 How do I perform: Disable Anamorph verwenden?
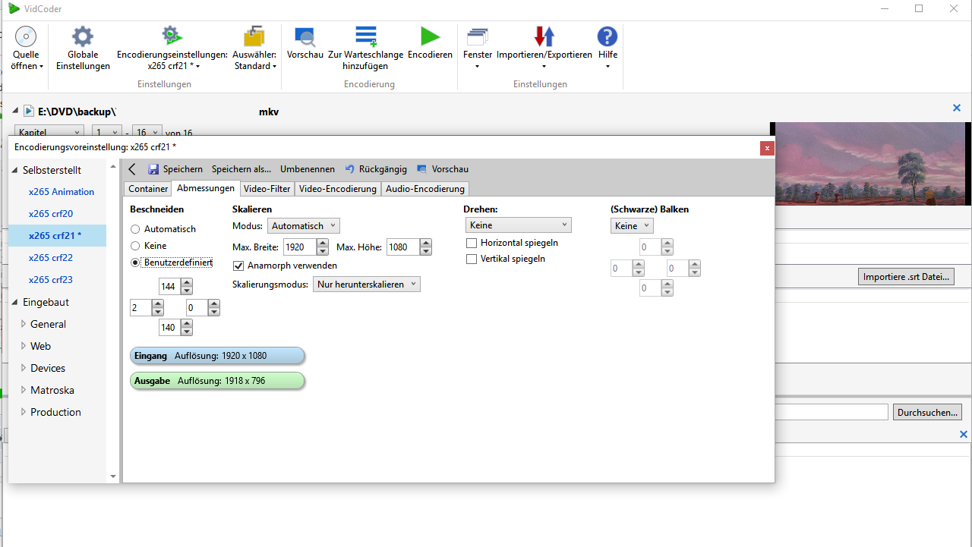click(238, 266)
